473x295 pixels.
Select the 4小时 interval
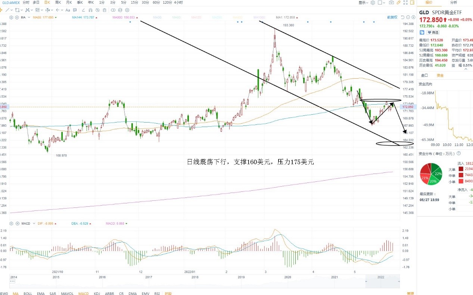point(178,2)
